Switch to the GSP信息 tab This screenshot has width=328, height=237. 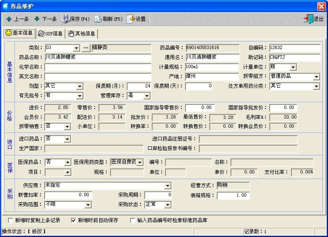(x=50, y=33)
